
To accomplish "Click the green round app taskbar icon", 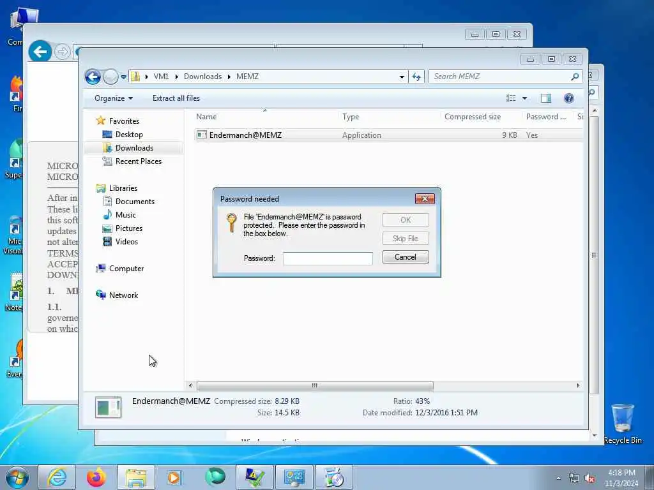I will pos(215,477).
